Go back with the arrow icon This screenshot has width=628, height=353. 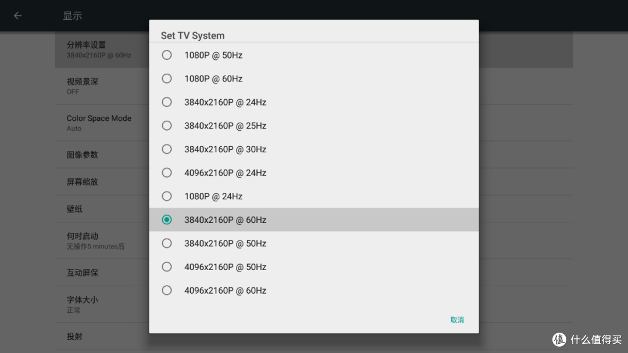pos(17,16)
